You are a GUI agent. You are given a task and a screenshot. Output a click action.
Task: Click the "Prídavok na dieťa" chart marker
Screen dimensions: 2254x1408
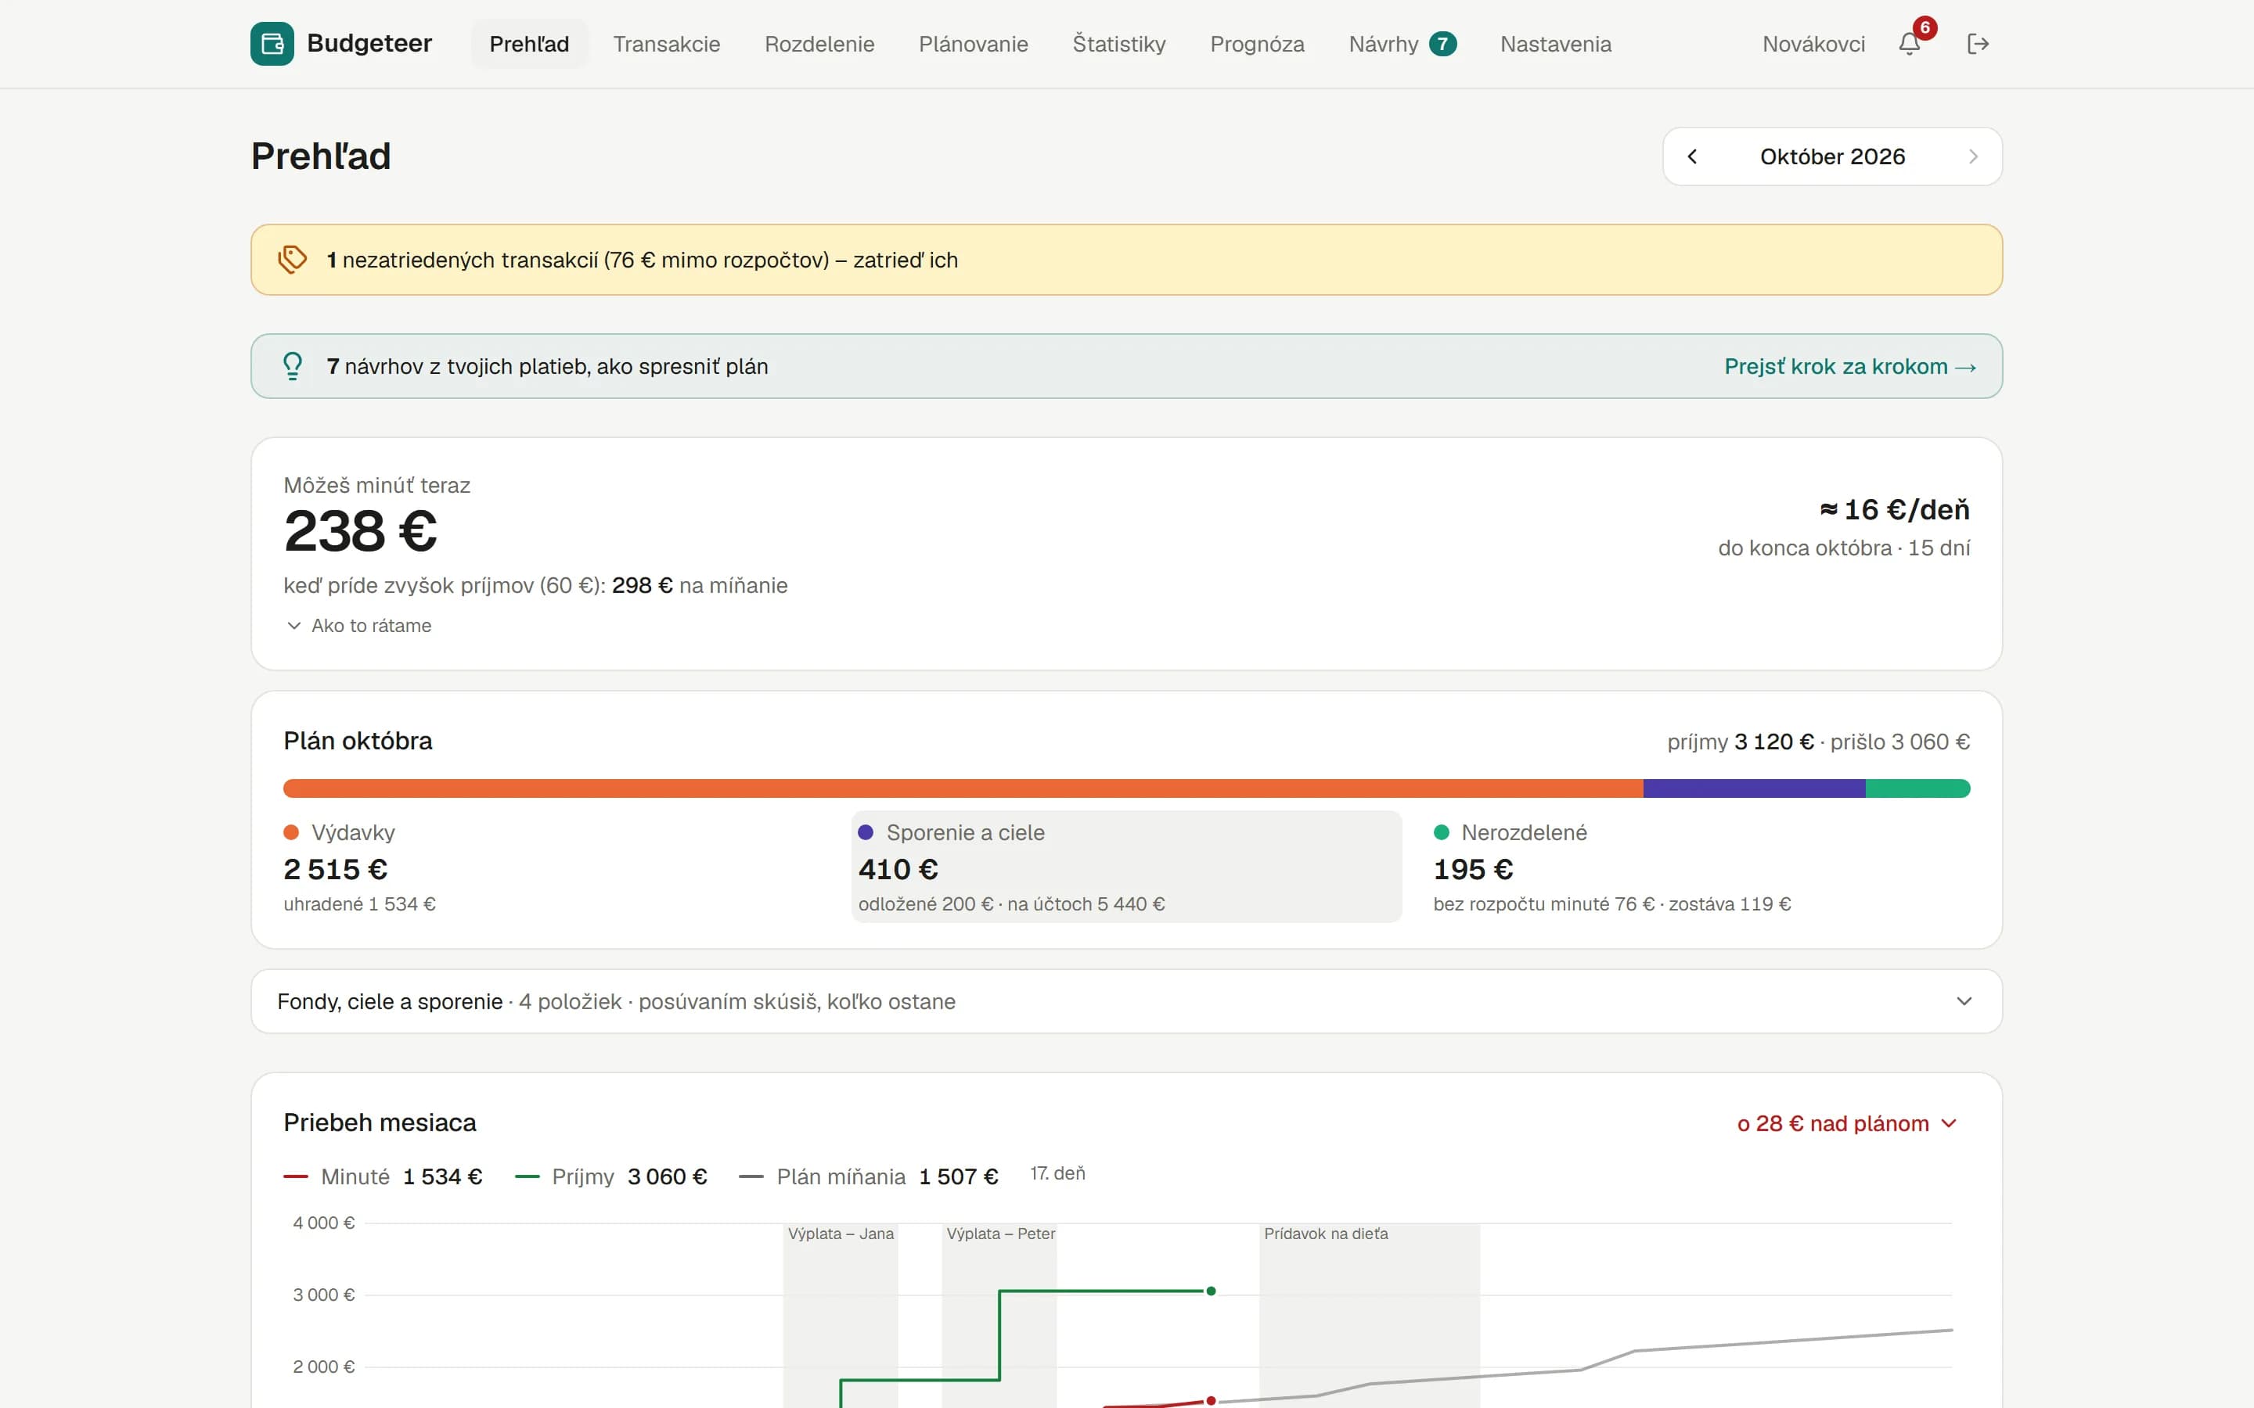tap(1325, 1234)
